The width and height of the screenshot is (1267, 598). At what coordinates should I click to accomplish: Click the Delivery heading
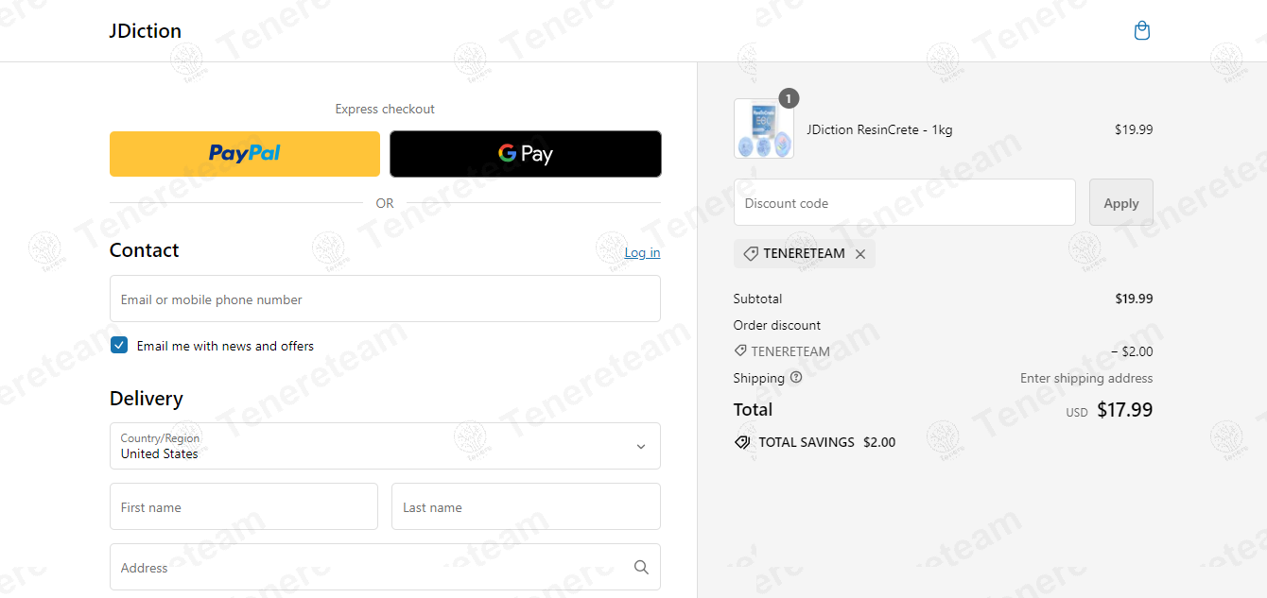pyautogui.click(x=147, y=399)
